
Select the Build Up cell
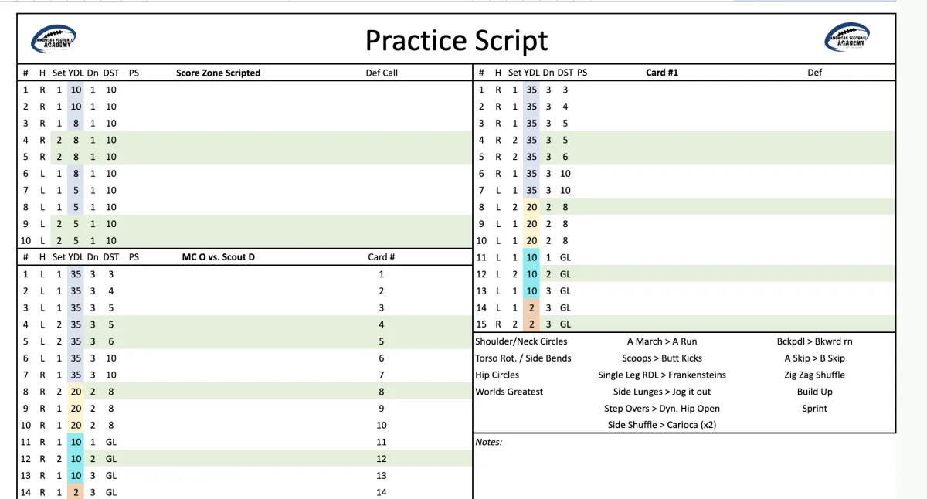[814, 392]
